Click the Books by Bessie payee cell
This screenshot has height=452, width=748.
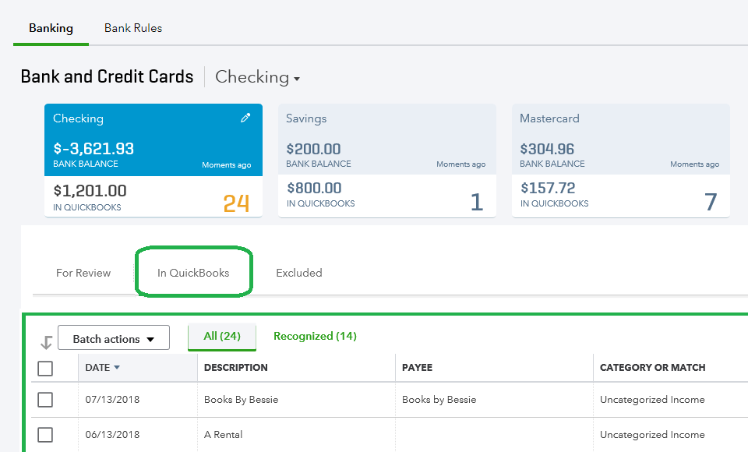point(439,400)
